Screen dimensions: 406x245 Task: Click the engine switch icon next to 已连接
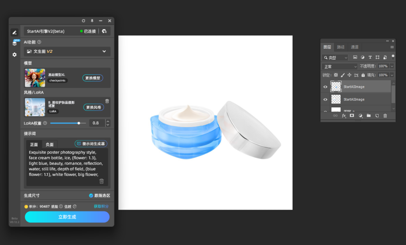(x=104, y=31)
